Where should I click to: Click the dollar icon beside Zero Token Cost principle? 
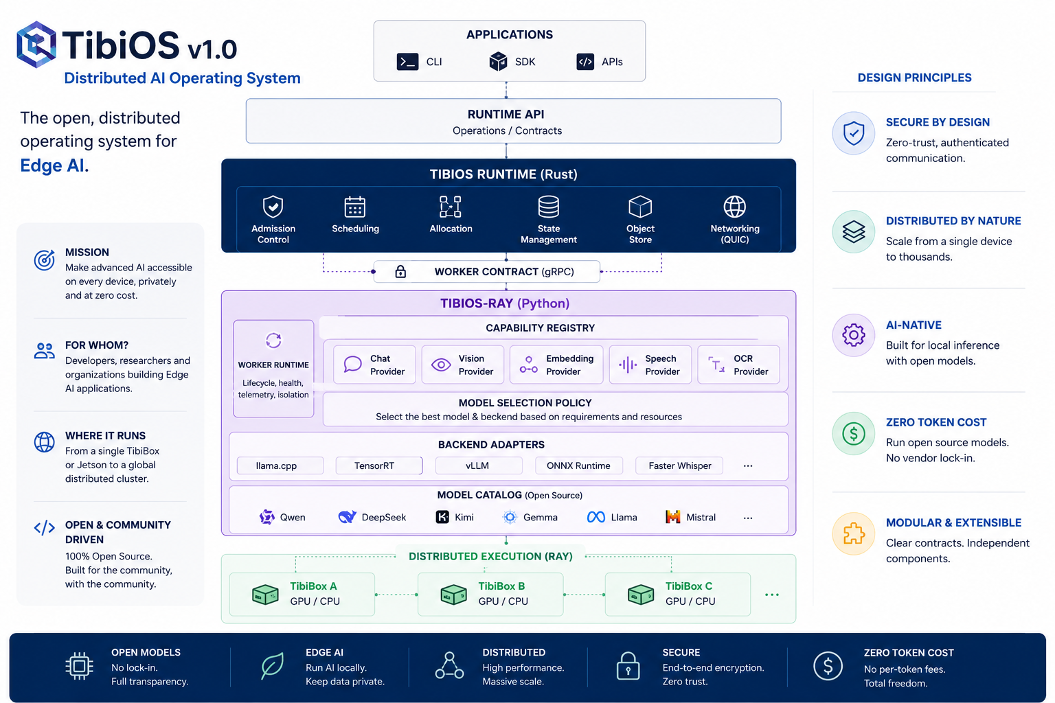coord(854,433)
